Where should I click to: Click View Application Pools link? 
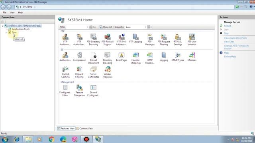pos(235,38)
